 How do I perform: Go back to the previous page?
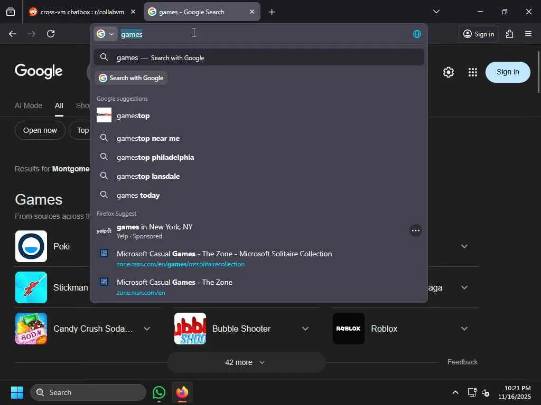(13, 34)
